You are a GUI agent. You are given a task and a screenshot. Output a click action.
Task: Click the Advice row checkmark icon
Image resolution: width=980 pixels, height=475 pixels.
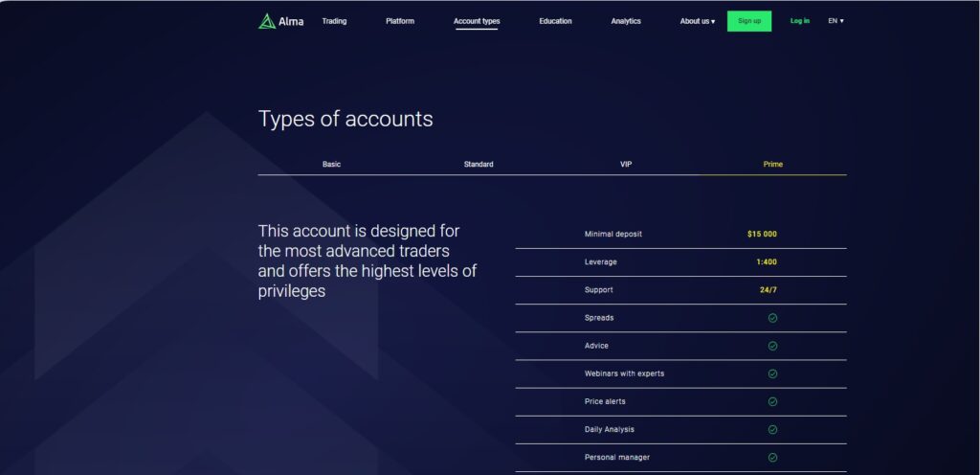772,346
